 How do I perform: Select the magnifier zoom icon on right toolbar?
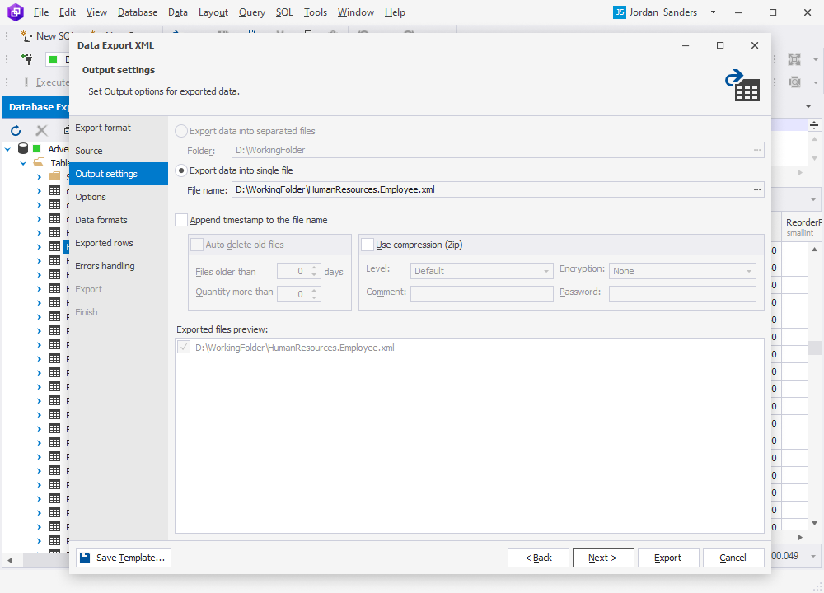pyautogui.click(x=794, y=82)
